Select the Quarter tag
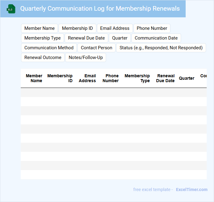Viewport: 214px width, 202px height. coord(120,38)
